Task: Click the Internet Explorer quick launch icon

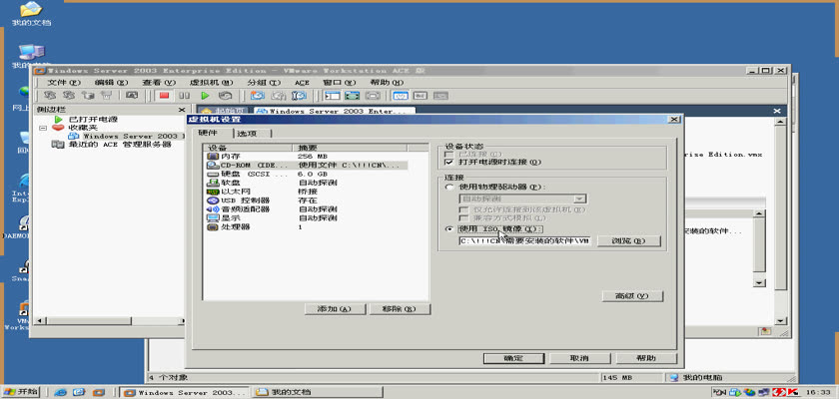Action: [x=61, y=392]
